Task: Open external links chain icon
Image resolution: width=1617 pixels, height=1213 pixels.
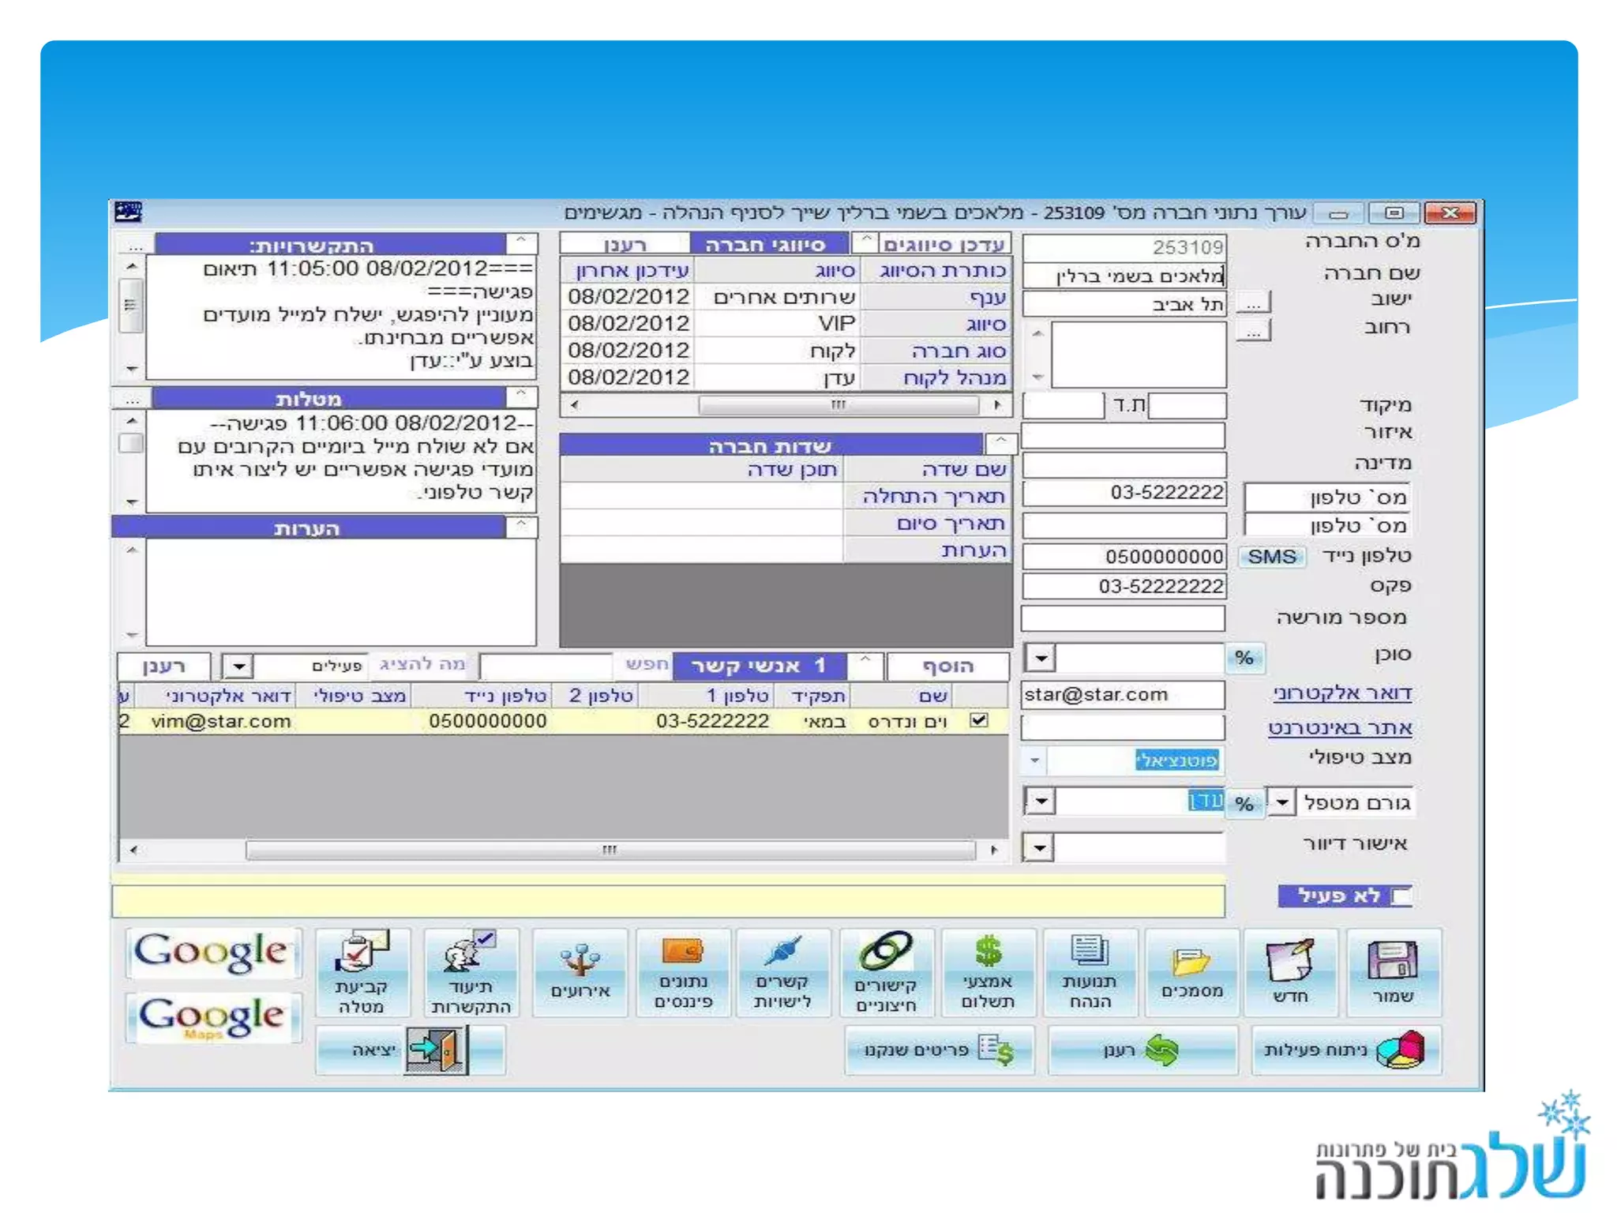Action: point(886,951)
